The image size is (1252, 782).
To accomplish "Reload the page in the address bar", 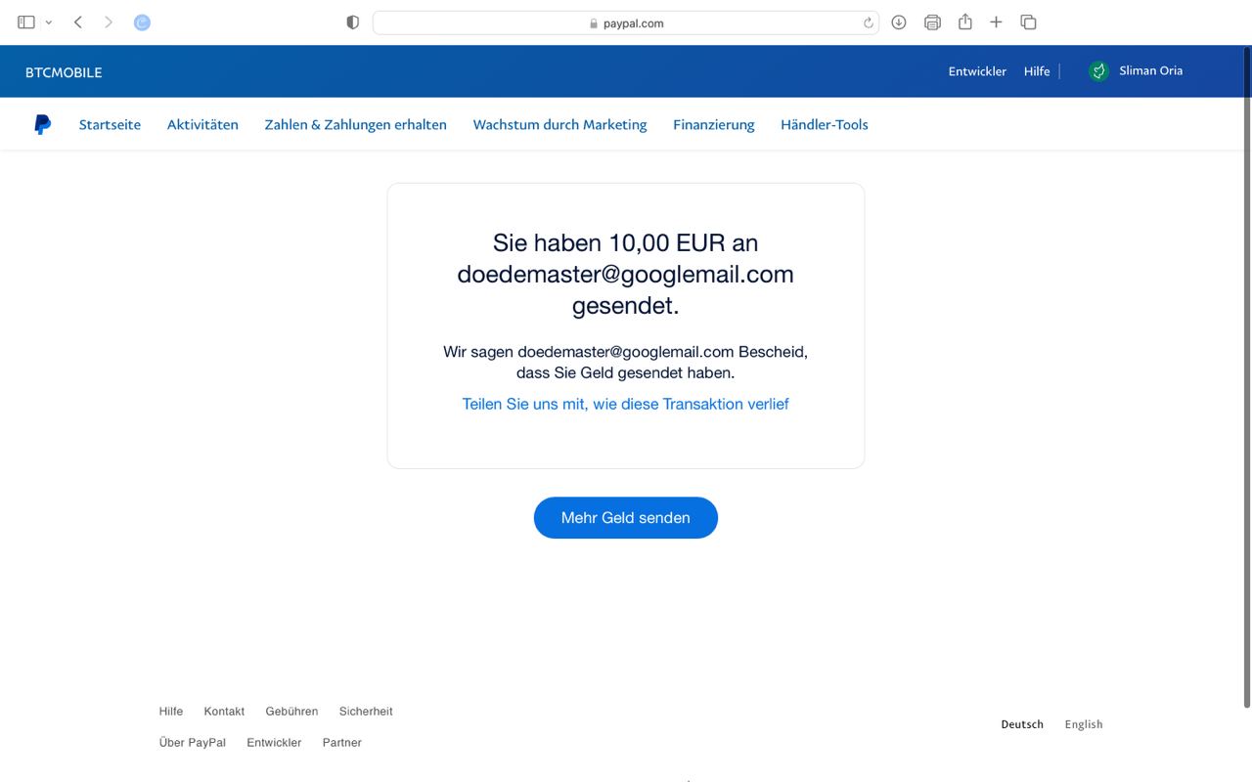I will point(868,23).
